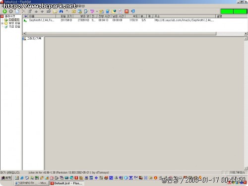This screenshot has height=186, width=248.
Task: Switch to the SEPHIROTH Microsoft taskbar window
Action: (x=31, y=183)
